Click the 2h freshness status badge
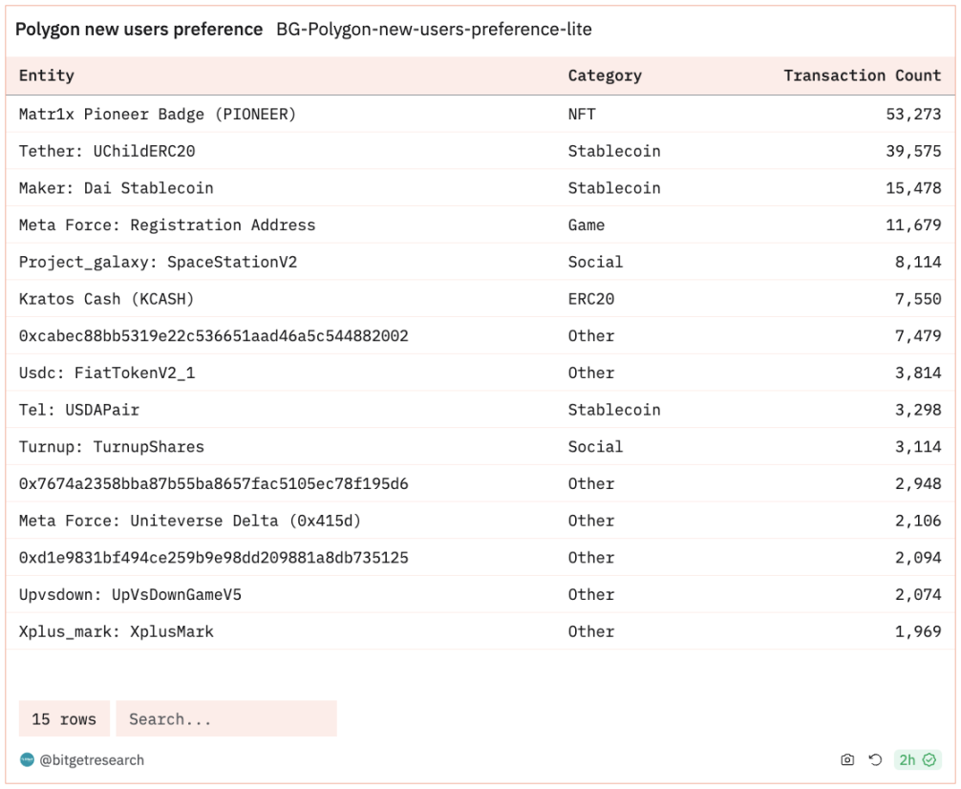 pyautogui.click(x=917, y=759)
